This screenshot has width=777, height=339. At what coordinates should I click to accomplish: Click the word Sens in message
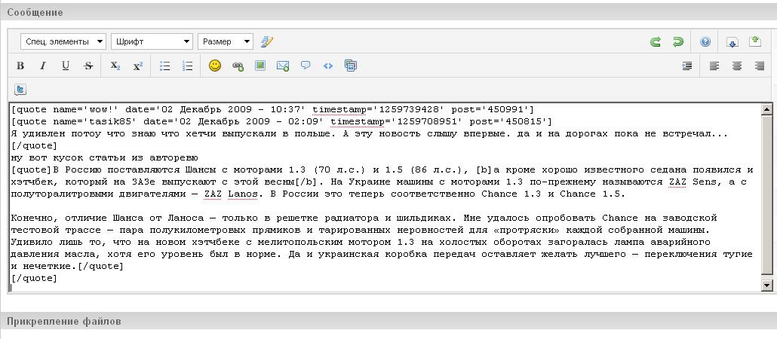[x=705, y=182]
